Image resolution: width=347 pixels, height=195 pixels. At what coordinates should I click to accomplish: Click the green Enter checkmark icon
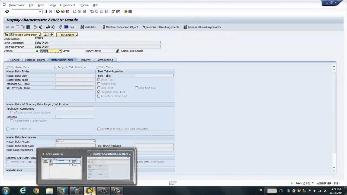click(x=7, y=11)
